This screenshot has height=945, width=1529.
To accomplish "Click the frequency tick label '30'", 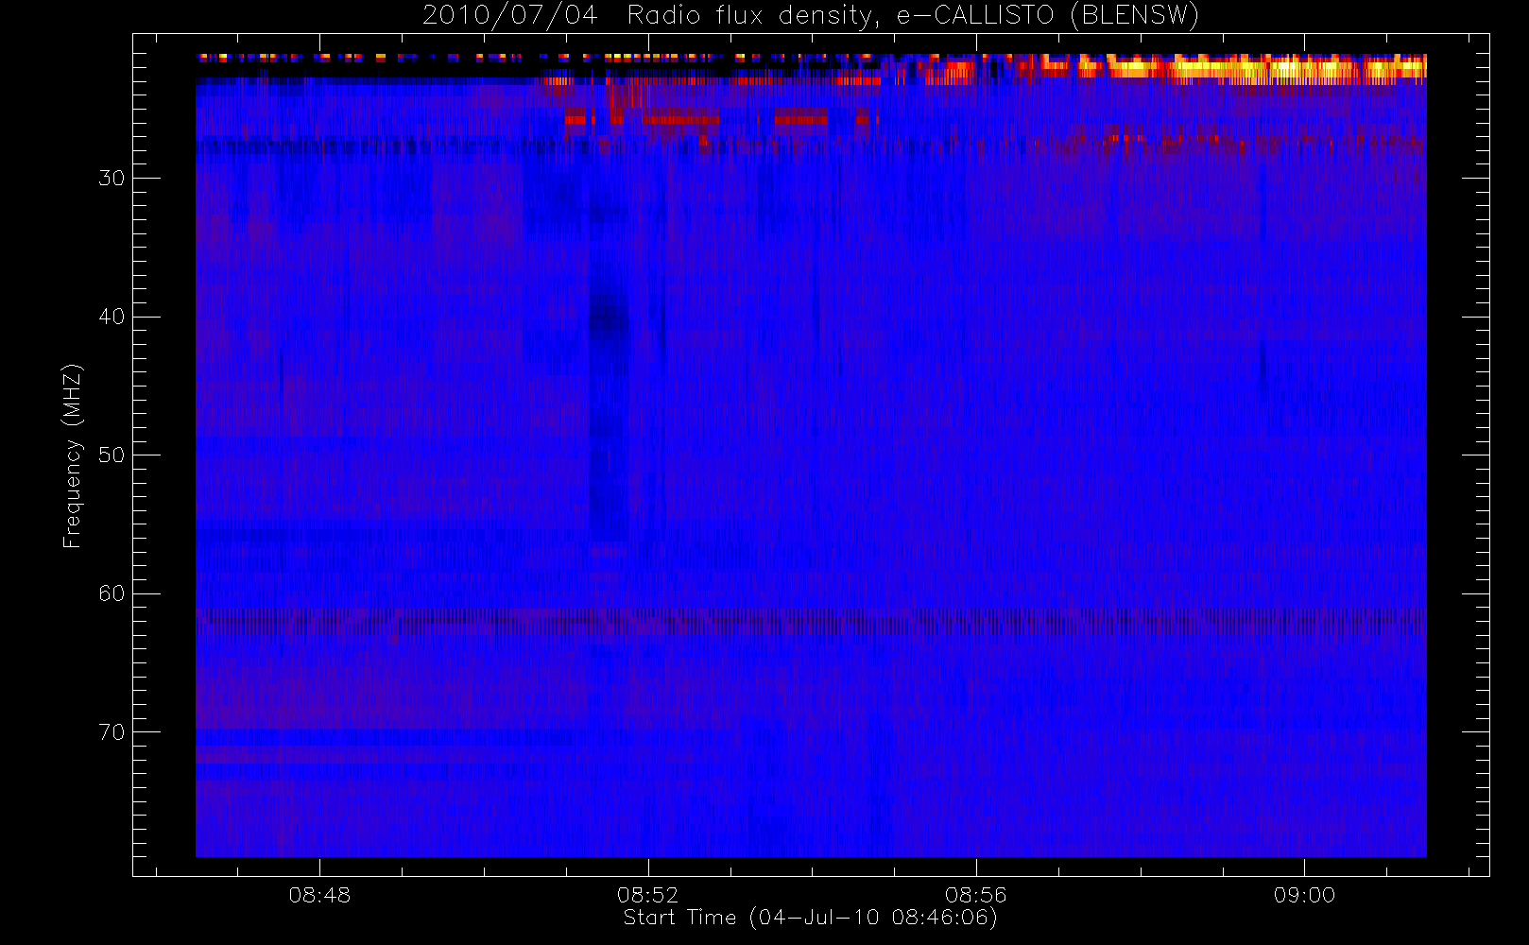I will pyautogui.click(x=112, y=179).
